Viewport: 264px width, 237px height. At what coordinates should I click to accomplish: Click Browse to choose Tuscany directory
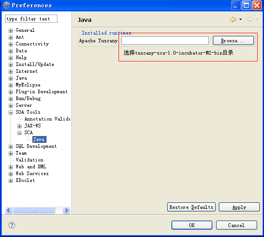tap(233, 40)
